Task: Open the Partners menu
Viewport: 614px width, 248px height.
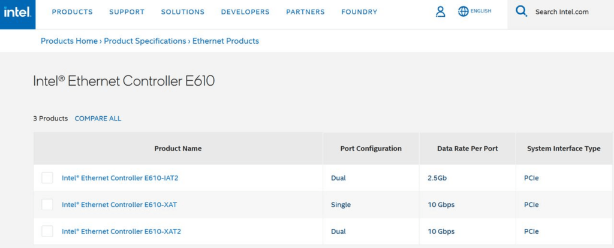Action: (x=305, y=12)
